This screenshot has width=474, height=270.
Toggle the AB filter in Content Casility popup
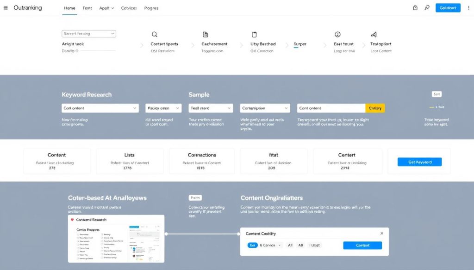click(300, 246)
